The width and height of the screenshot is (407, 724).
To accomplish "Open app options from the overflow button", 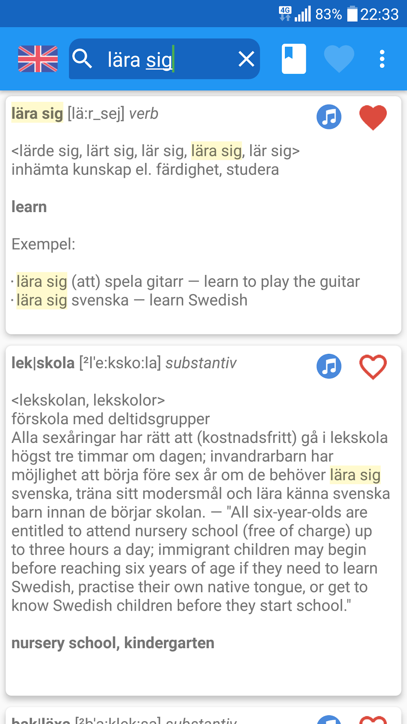I will (382, 58).
